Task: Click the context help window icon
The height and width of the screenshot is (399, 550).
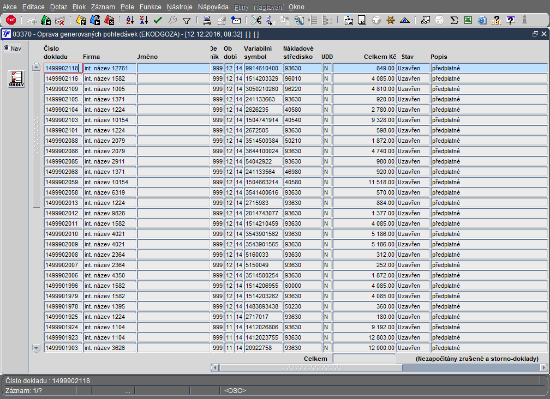Action: click(511, 20)
